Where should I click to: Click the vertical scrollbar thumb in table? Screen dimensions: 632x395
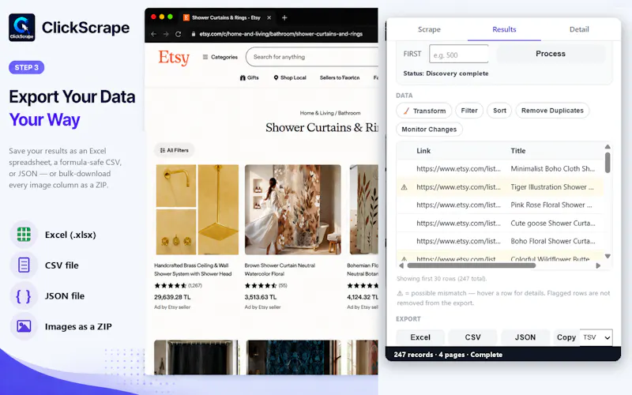click(x=608, y=162)
